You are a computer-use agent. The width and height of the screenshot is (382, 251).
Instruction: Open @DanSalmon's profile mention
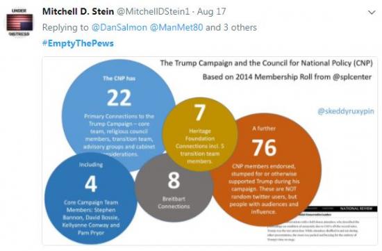(x=119, y=27)
